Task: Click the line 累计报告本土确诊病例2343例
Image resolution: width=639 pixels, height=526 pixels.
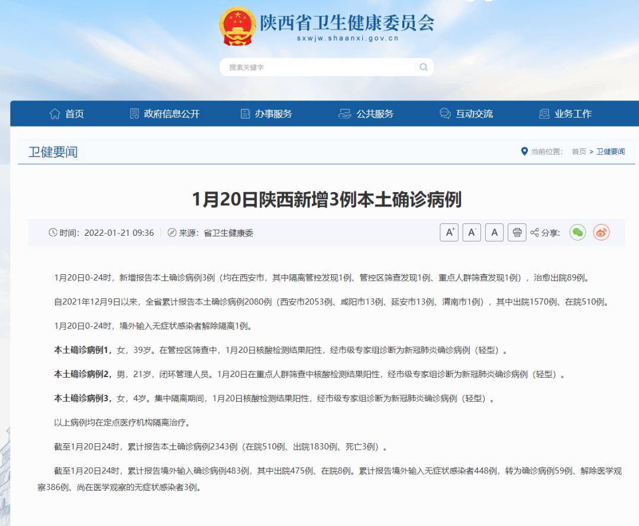Action: click(221, 447)
